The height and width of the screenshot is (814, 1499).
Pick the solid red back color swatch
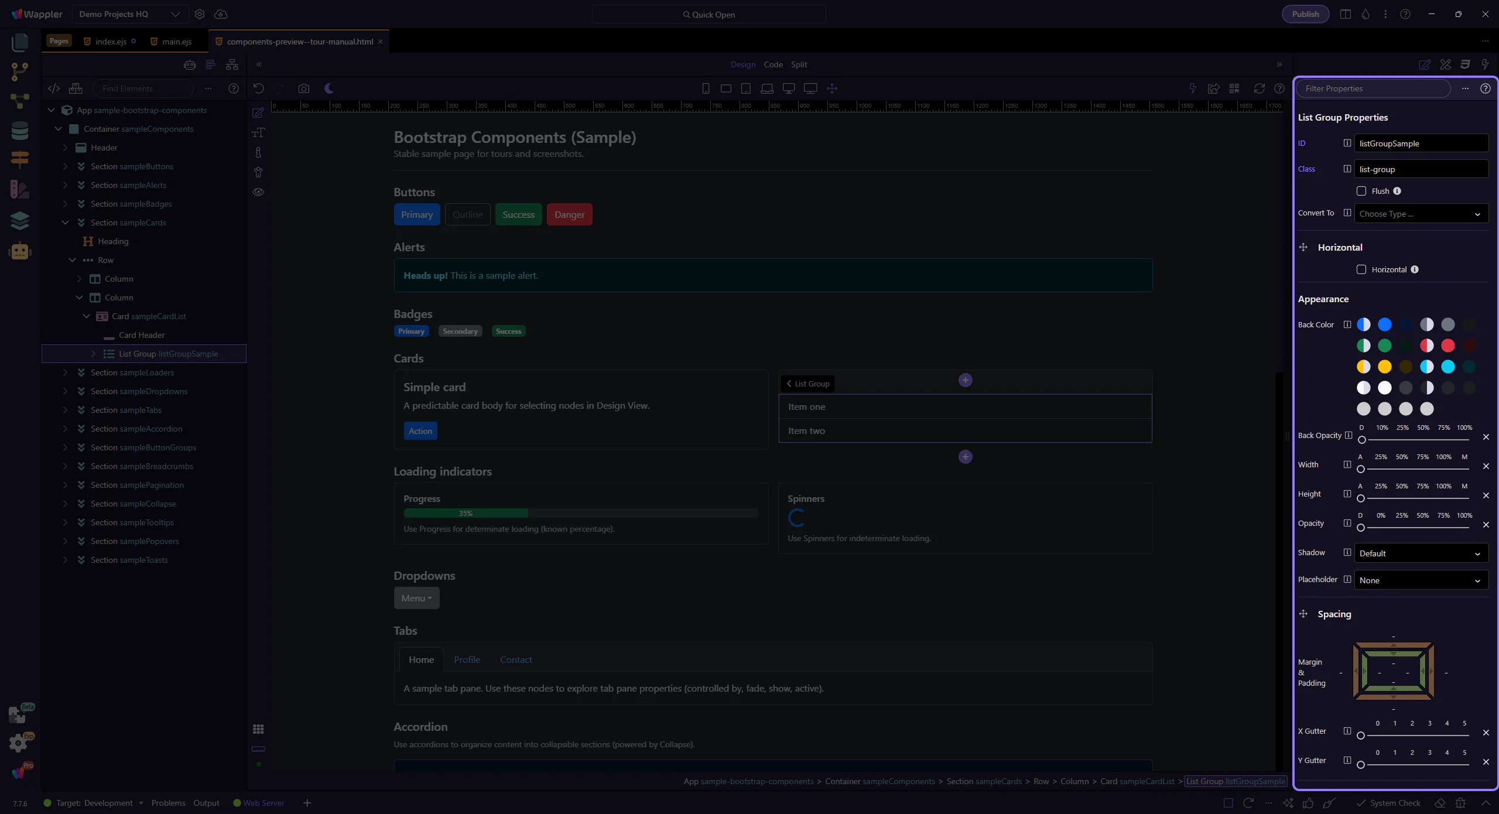(1448, 346)
